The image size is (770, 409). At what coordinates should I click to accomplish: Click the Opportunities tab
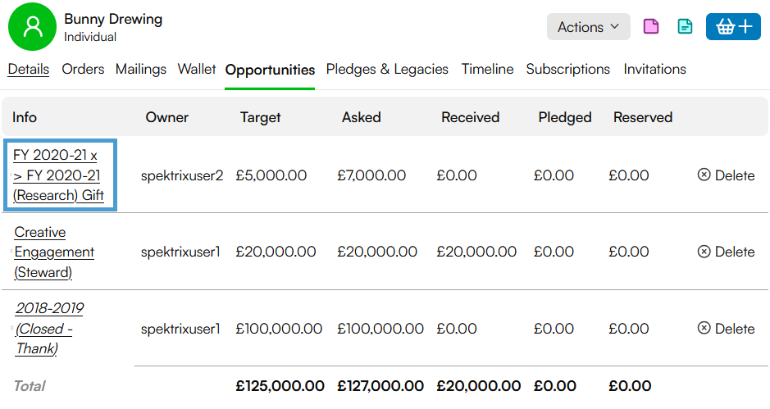click(270, 70)
